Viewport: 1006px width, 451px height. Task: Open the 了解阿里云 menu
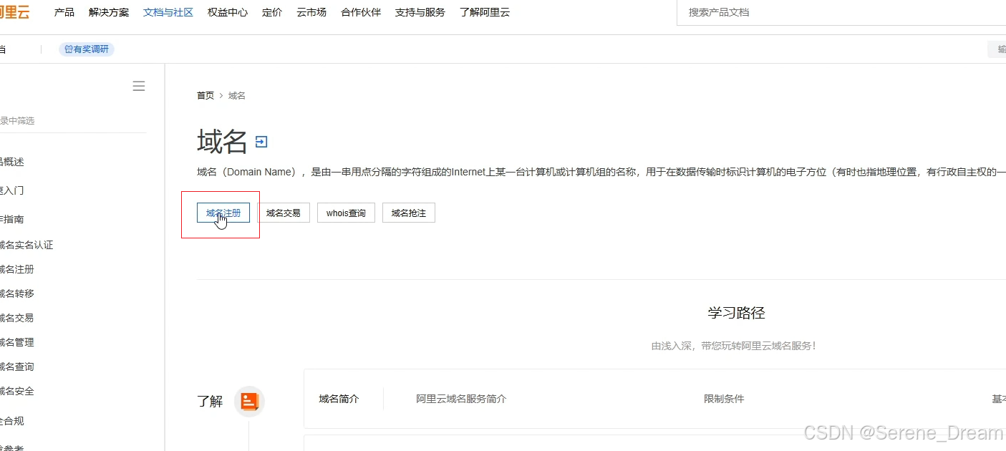tap(485, 12)
